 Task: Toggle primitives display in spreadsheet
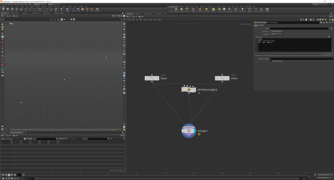[x=29, y=139]
